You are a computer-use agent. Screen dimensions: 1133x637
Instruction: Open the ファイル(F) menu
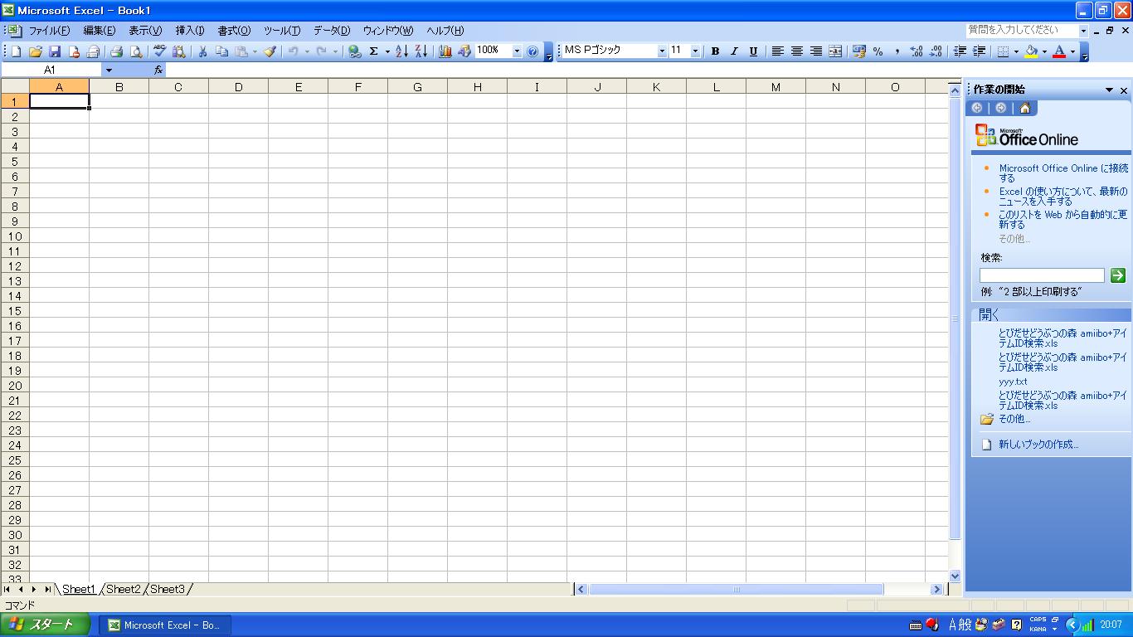click(49, 31)
